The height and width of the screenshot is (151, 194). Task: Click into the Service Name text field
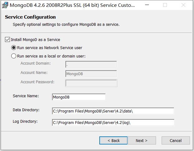pyautogui.click(x=79, y=97)
